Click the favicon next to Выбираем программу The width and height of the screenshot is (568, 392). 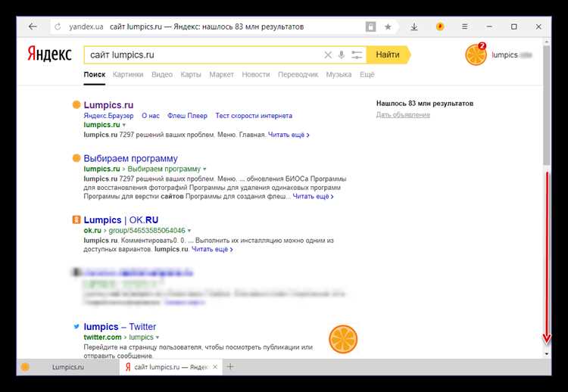pos(76,158)
